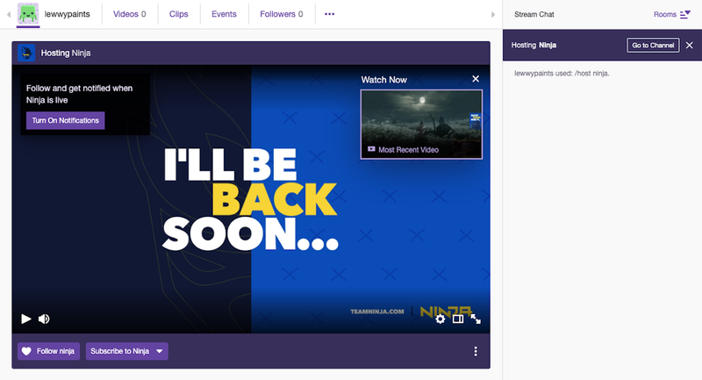This screenshot has width=702, height=380.
Task: Dismiss the Hosting Ninja chat banner
Action: (690, 46)
